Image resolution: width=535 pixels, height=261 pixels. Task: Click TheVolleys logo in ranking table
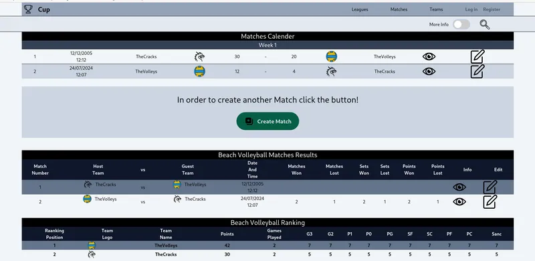(x=92, y=246)
